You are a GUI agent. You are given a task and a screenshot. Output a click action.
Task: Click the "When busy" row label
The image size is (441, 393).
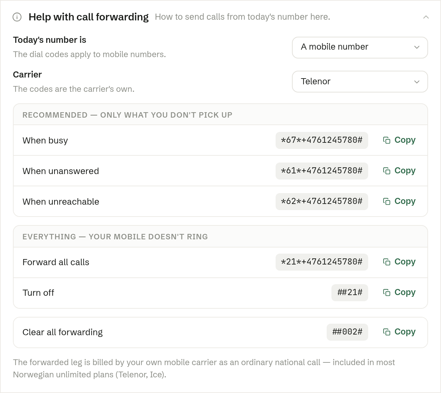(45, 140)
